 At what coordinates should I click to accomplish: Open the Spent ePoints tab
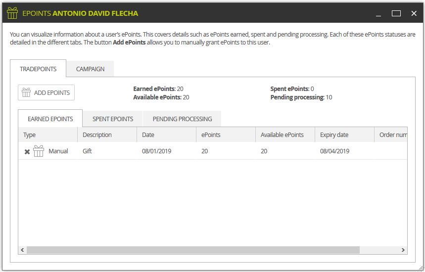(113, 119)
